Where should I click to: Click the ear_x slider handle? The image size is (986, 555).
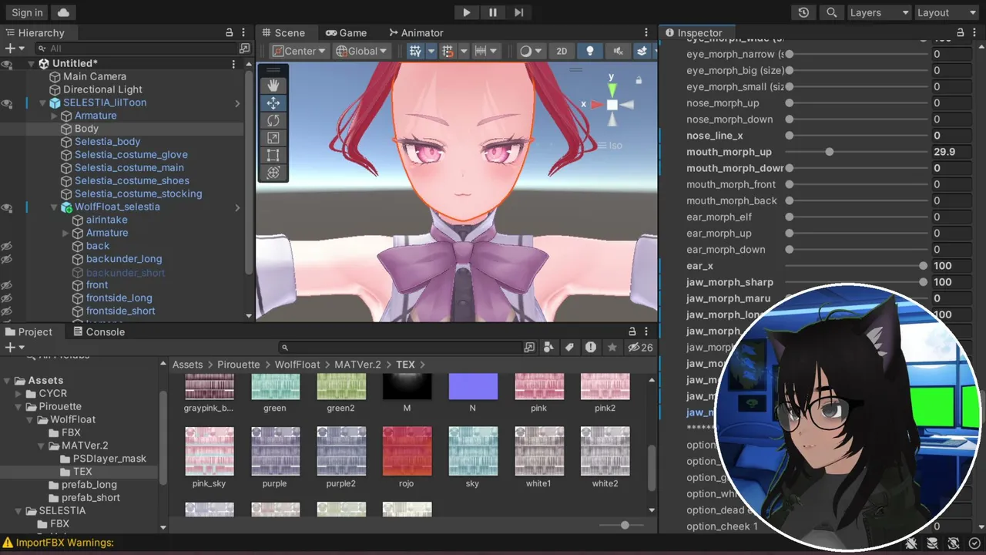click(923, 266)
